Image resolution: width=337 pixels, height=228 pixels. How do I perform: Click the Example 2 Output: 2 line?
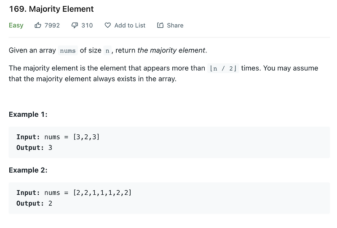[35, 203]
